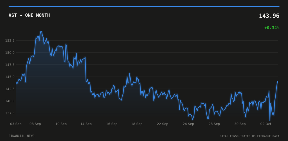Click the 24 Sep date label
Image resolution: width=288 pixels, height=141 pixels.
click(x=188, y=124)
